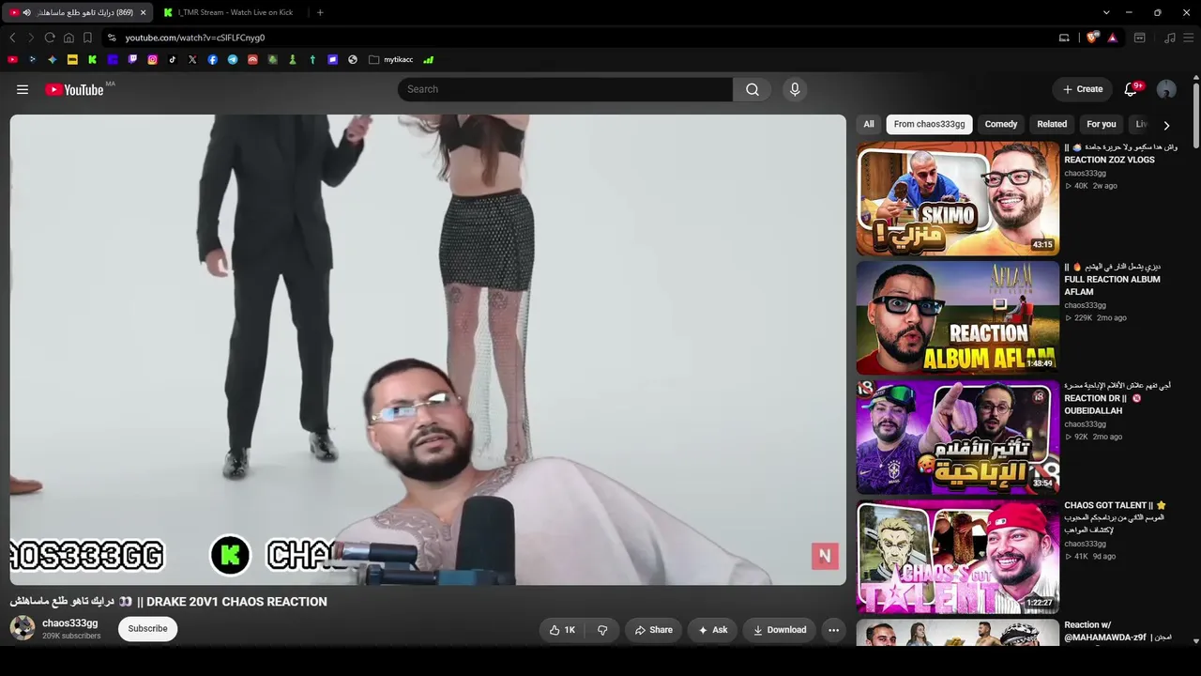The height and width of the screenshot is (676, 1201).
Task: Select the All filter chip
Action: (x=869, y=124)
